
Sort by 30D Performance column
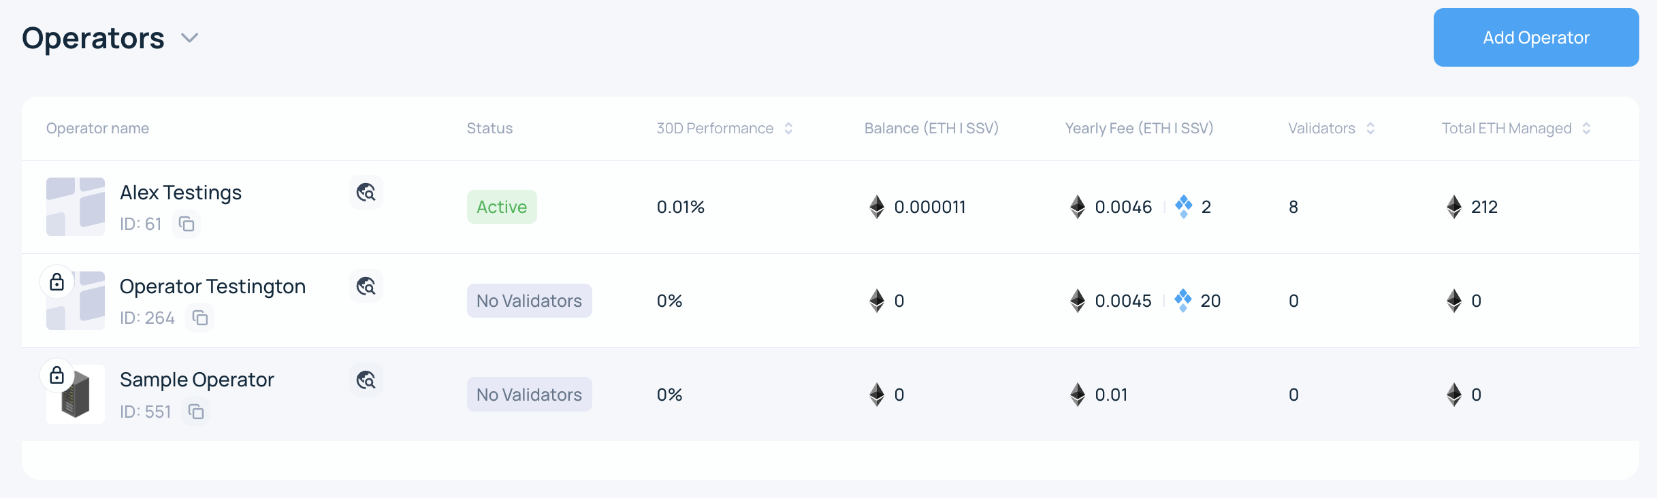click(788, 129)
